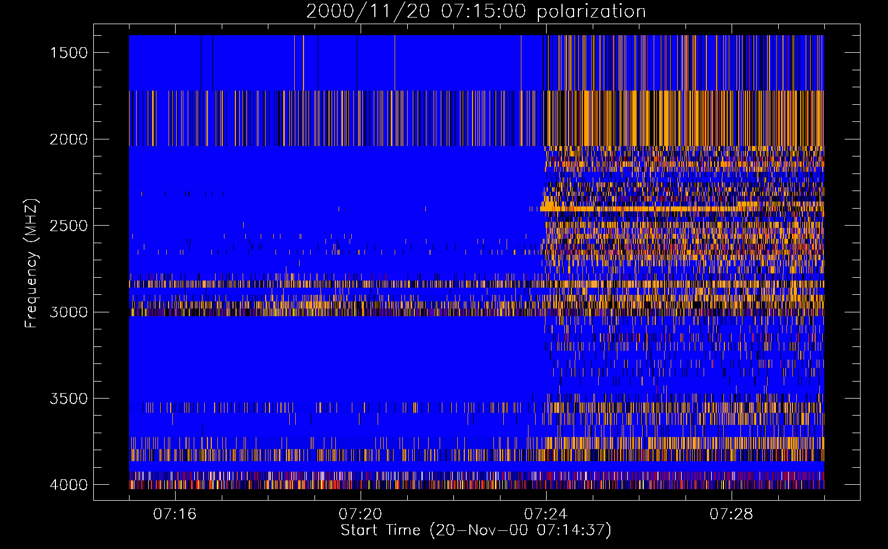This screenshot has width=888, height=549.
Task: Click the "Frequency (MHZ)" axis label
Action: pyautogui.click(x=31, y=264)
